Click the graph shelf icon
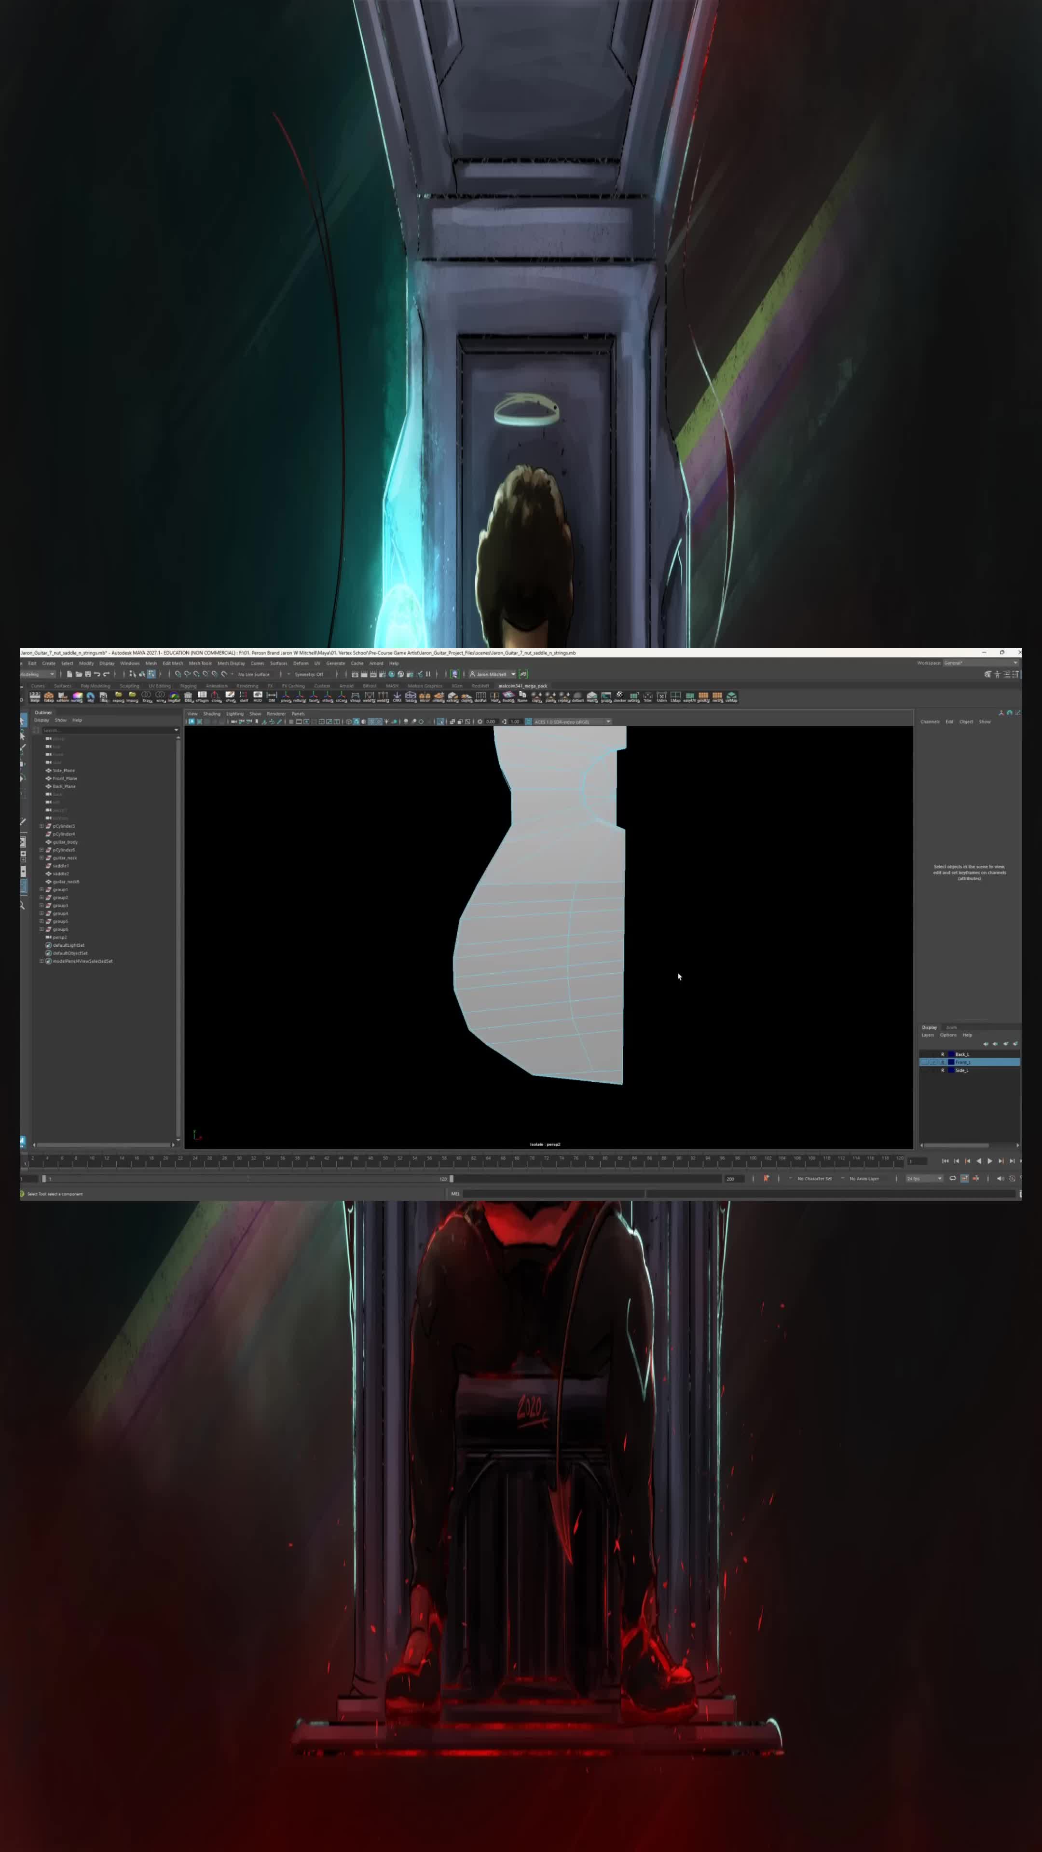Viewport: 1042px width, 1852px height. pyautogui.click(x=605, y=696)
